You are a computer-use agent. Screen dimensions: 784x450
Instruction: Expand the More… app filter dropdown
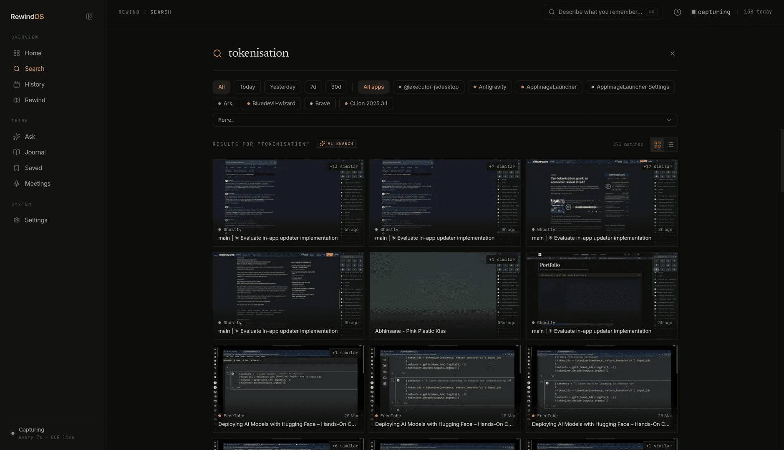tap(445, 120)
